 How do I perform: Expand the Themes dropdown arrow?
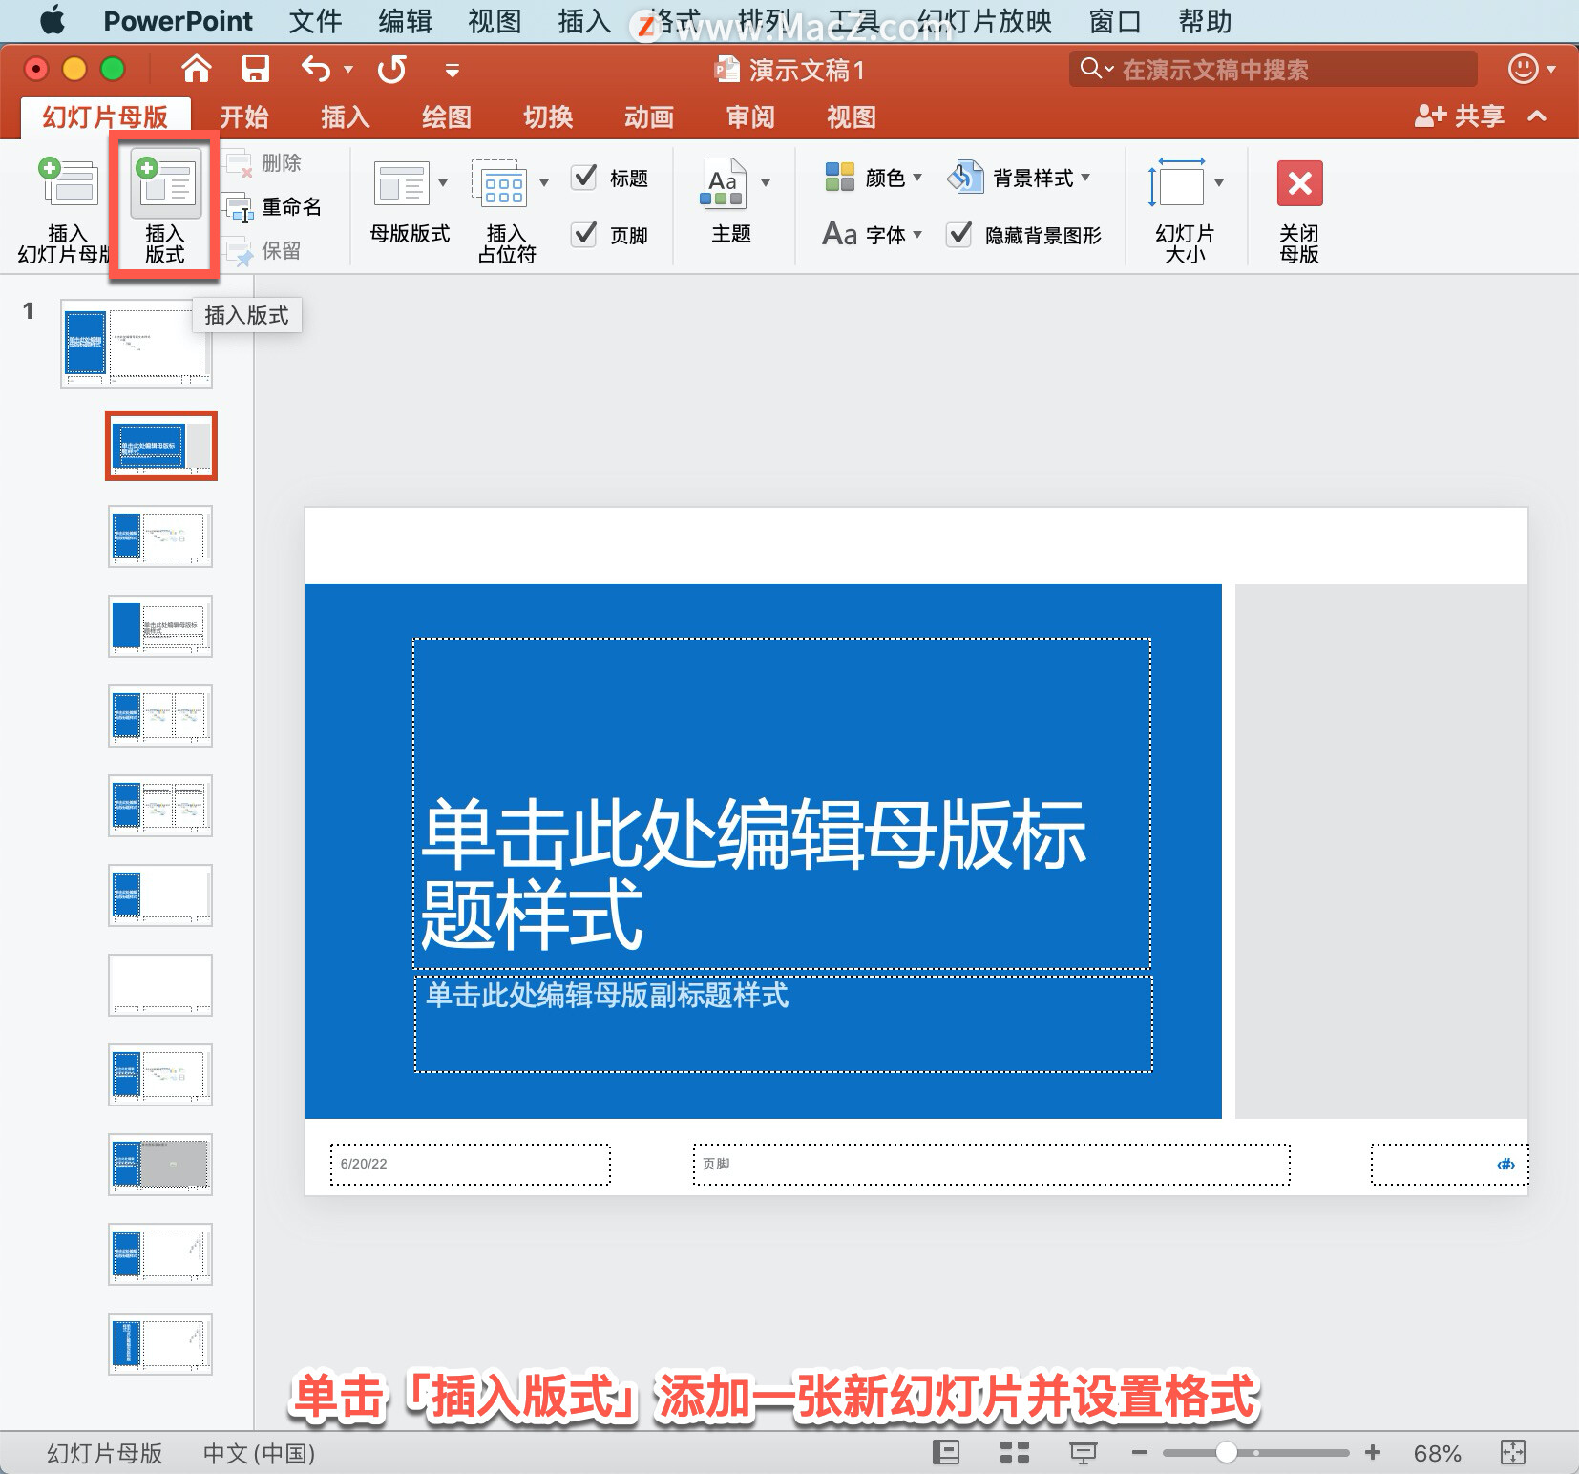click(x=766, y=183)
